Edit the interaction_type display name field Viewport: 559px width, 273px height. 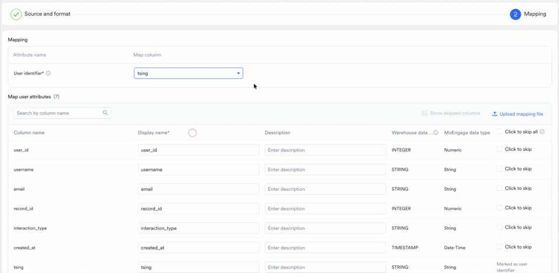pos(198,228)
